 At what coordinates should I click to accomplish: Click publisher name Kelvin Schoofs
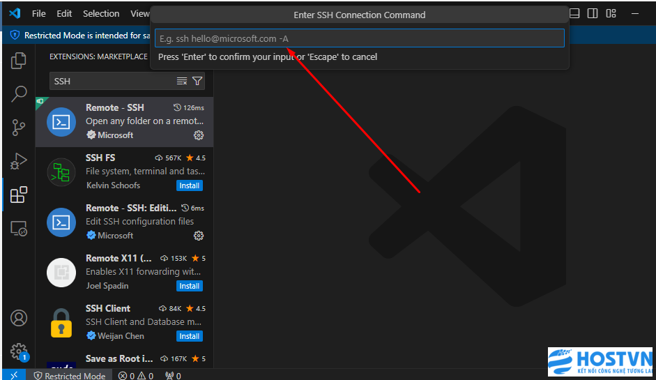pos(113,185)
